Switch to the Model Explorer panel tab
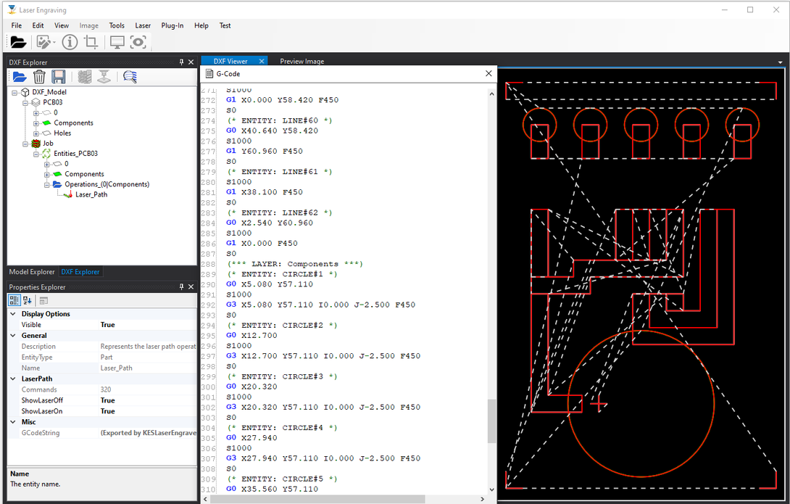This screenshot has height=504, width=790. click(32, 272)
